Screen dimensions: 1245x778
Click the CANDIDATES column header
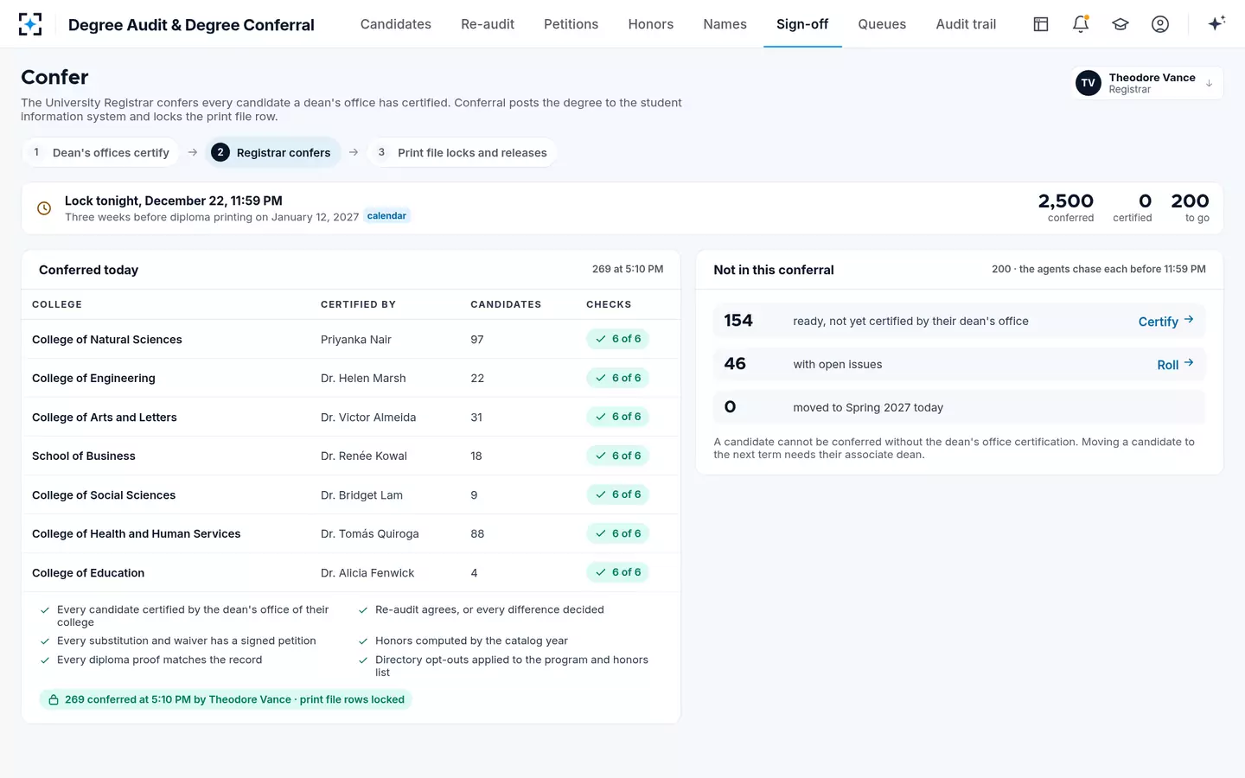[506, 304]
